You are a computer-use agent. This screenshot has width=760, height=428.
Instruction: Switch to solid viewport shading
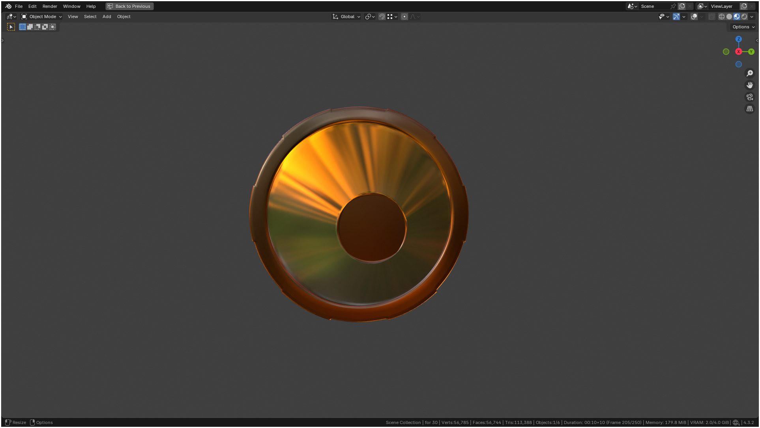(729, 17)
